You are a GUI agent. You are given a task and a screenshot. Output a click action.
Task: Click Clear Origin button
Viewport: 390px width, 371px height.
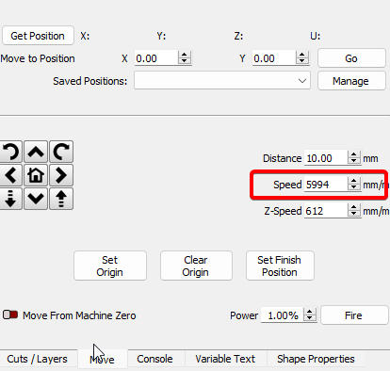(196, 266)
